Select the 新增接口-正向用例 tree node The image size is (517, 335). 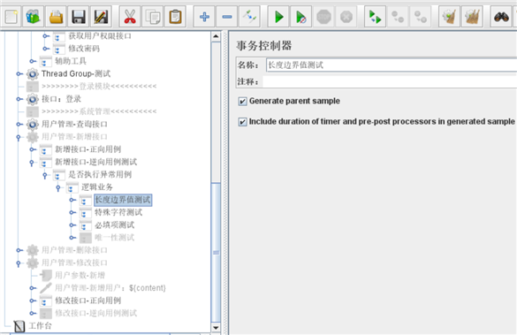pyautogui.click(x=87, y=149)
